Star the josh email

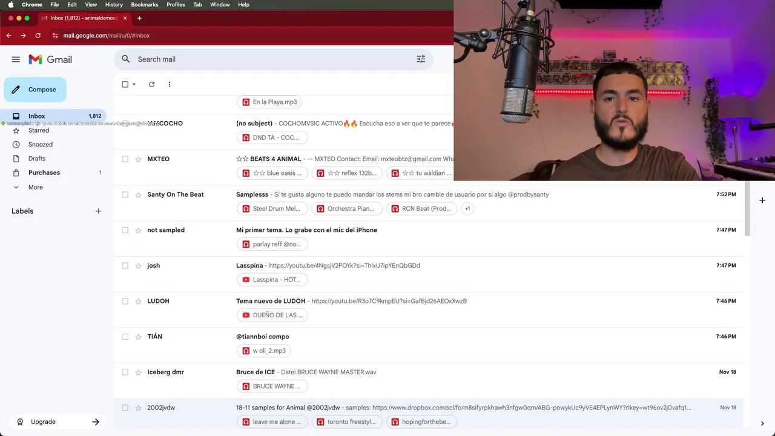[138, 266]
